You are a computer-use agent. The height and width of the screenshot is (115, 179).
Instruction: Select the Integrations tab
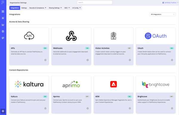(15, 8)
